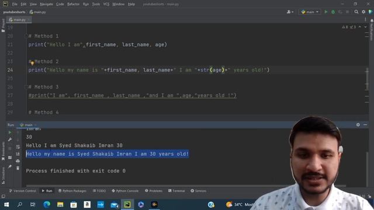The width and height of the screenshot is (374, 210).
Task: Open the Navigate menu
Action: pyautogui.click(x=46, y=4)
